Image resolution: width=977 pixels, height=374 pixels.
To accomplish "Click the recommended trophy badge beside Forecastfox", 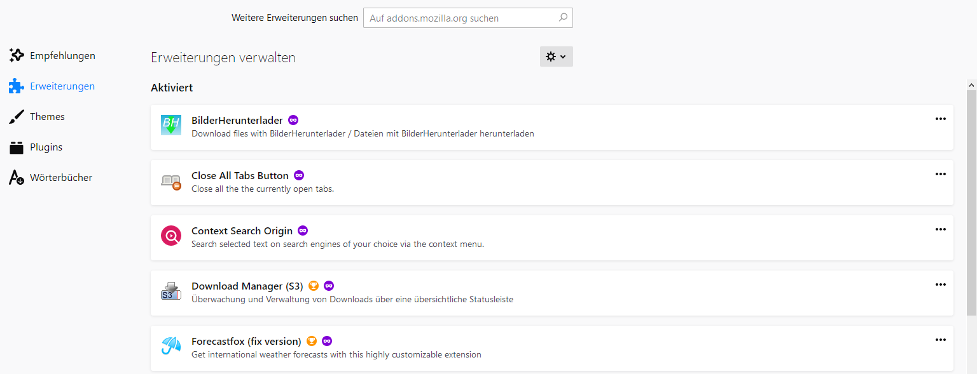I will click(x=312, y=341).
